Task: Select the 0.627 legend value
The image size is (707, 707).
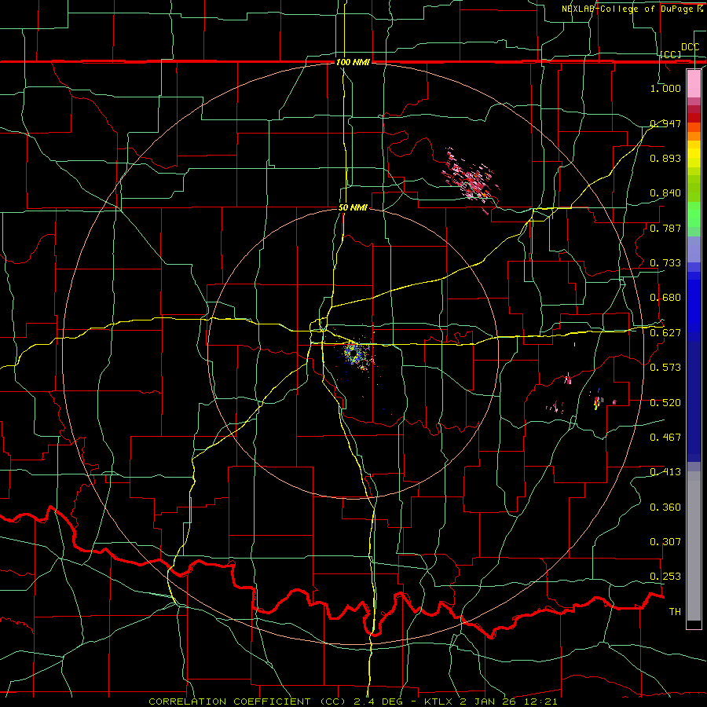Action: [665, 333]
